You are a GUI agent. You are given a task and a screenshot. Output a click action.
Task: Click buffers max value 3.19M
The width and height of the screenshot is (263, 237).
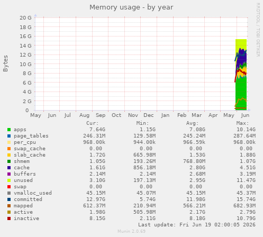[x=248, y=174]
